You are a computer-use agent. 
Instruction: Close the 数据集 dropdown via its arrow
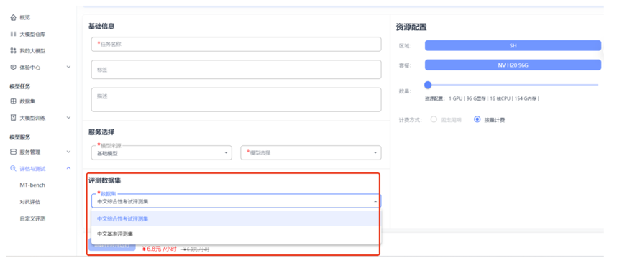point(375,202)
